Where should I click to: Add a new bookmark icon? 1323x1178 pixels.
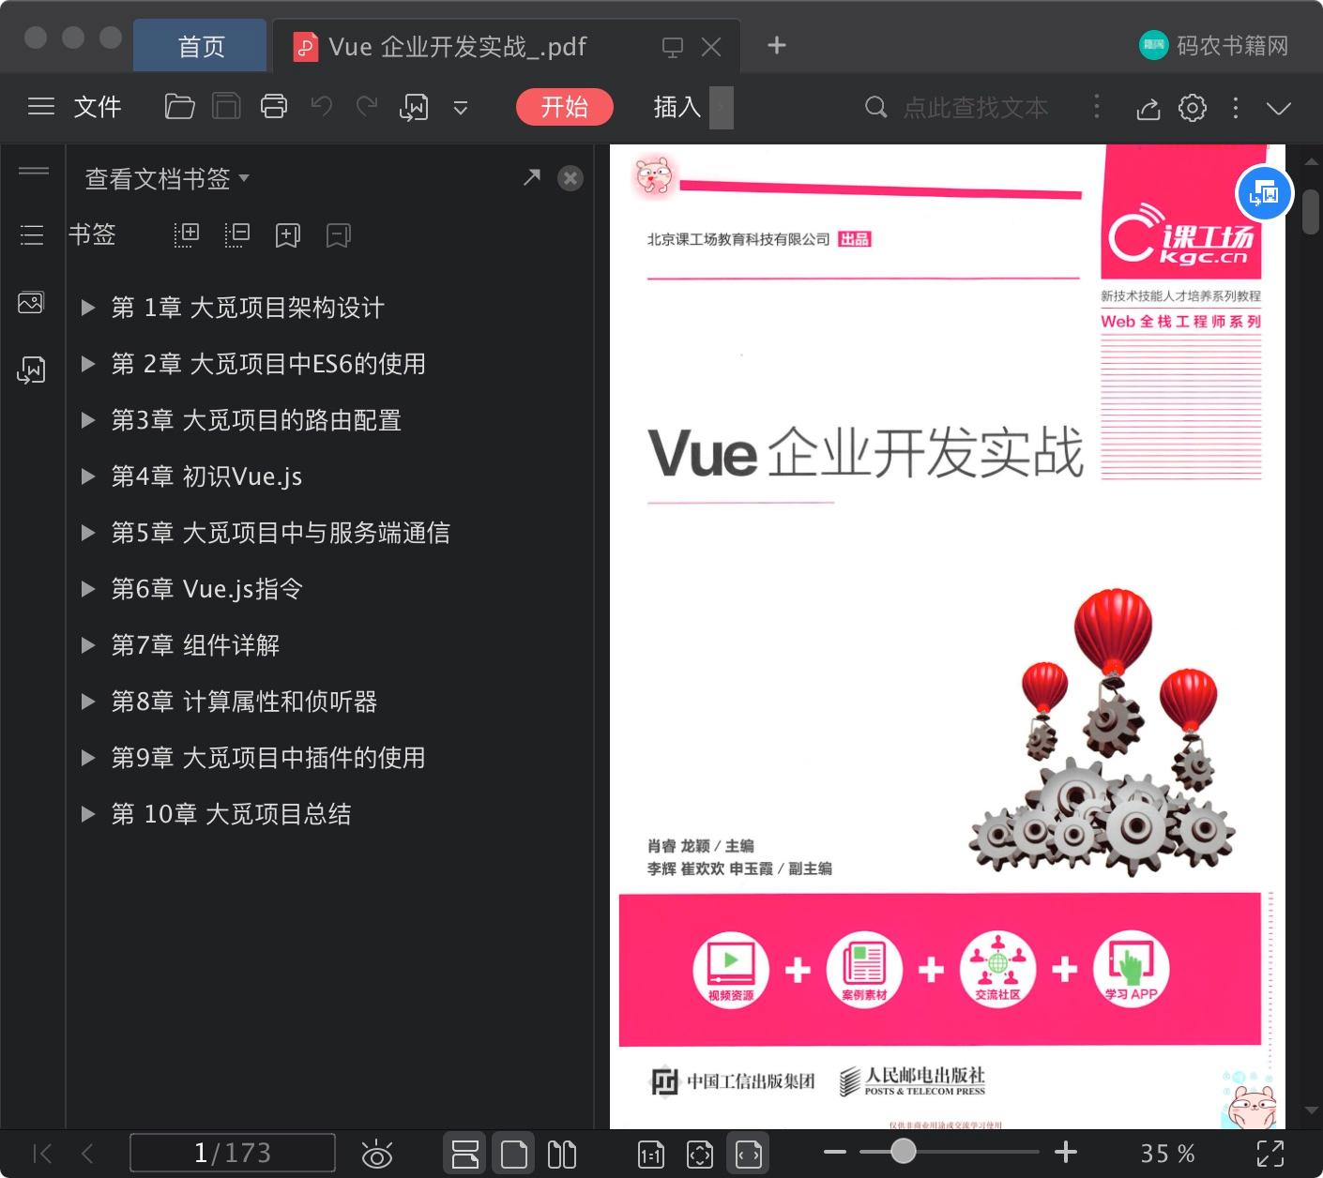point(288,234)
